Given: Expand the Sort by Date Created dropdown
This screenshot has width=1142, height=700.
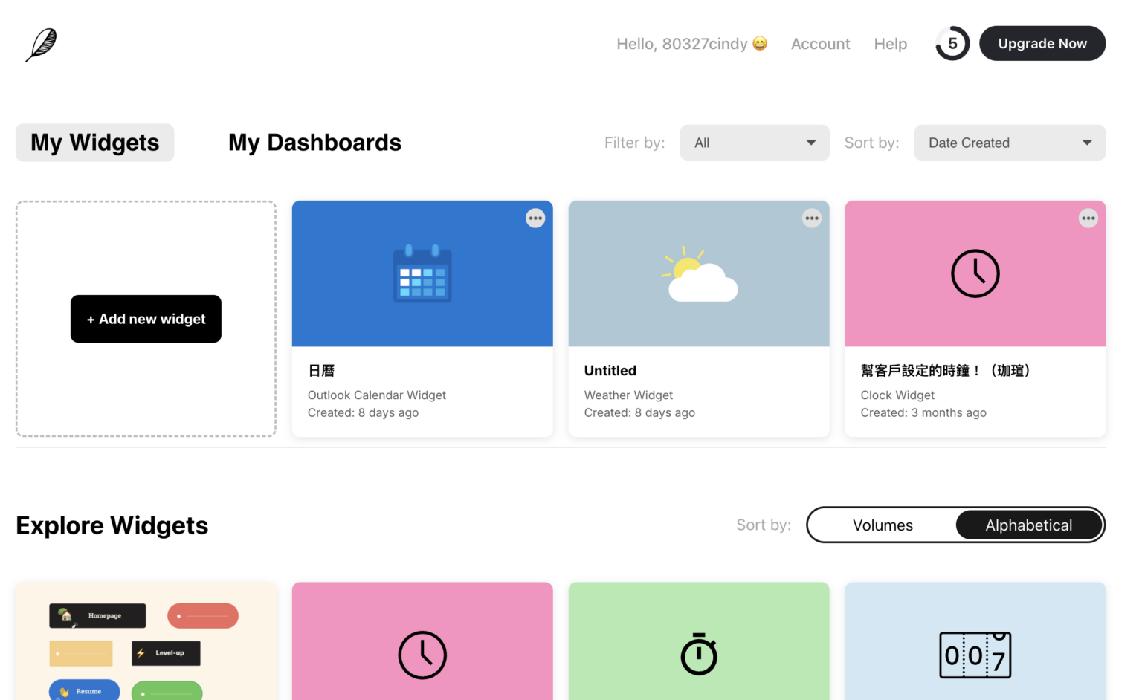Looking at the screenshot, I should pos(1009,143).
